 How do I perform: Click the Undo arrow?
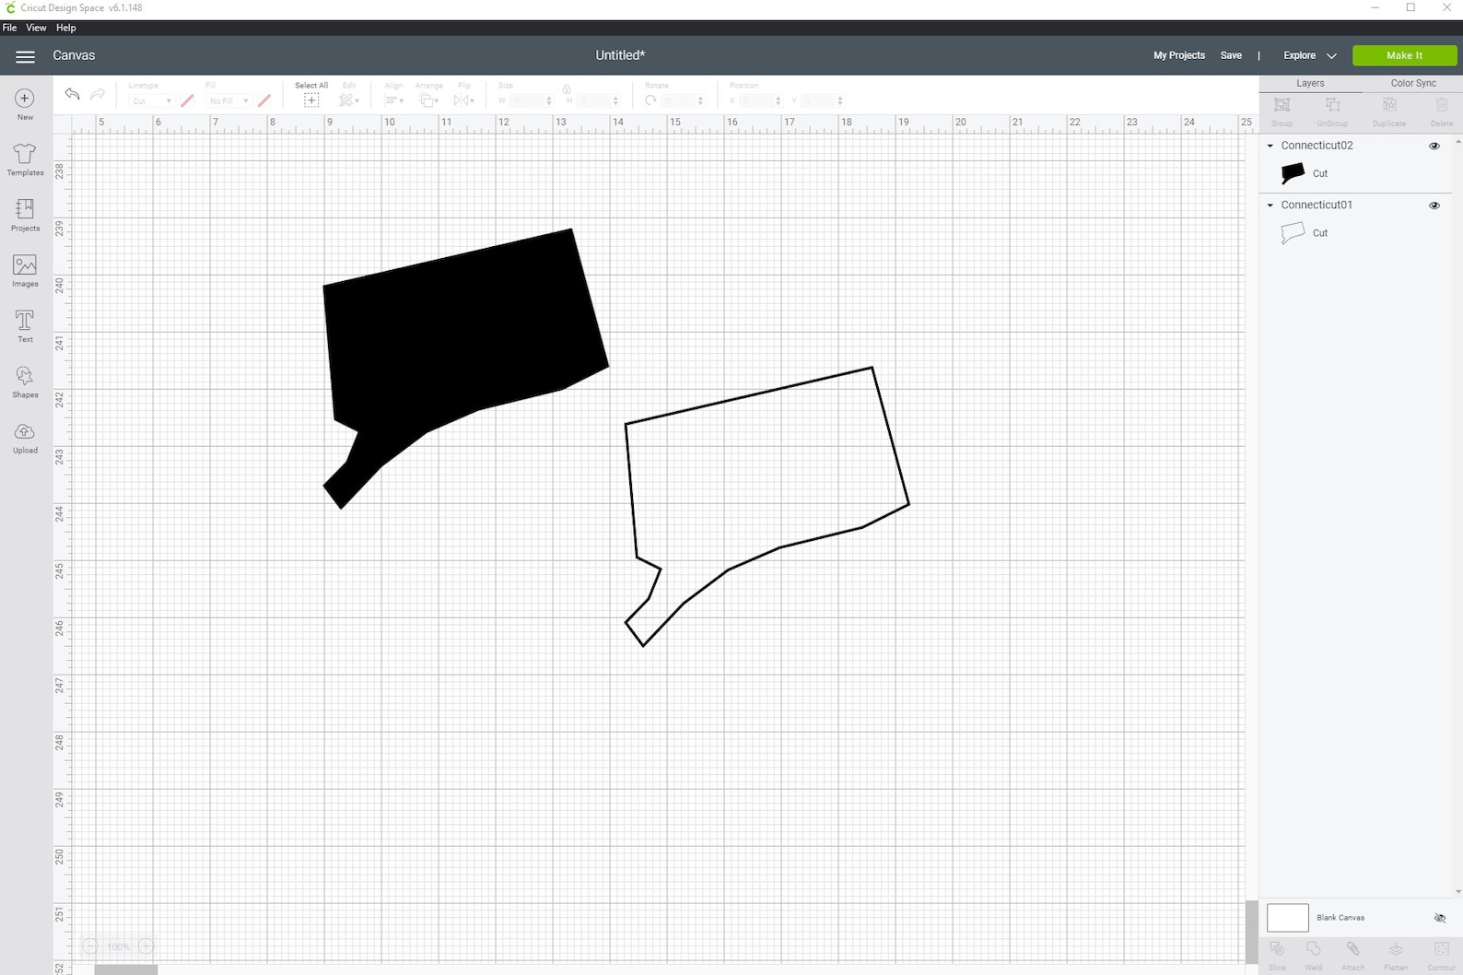[x=72, y=94]
